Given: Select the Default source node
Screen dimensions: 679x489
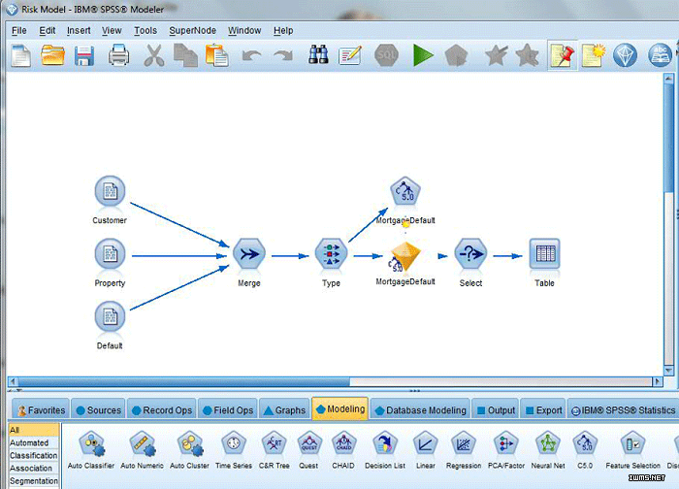Looking at the screenshot, I should click(x=110, y=316).
